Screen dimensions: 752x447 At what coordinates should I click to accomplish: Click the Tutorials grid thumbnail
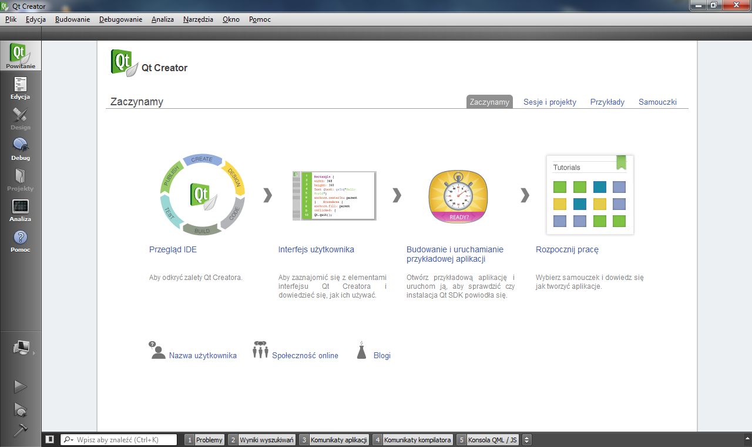(x=589, y=195)
